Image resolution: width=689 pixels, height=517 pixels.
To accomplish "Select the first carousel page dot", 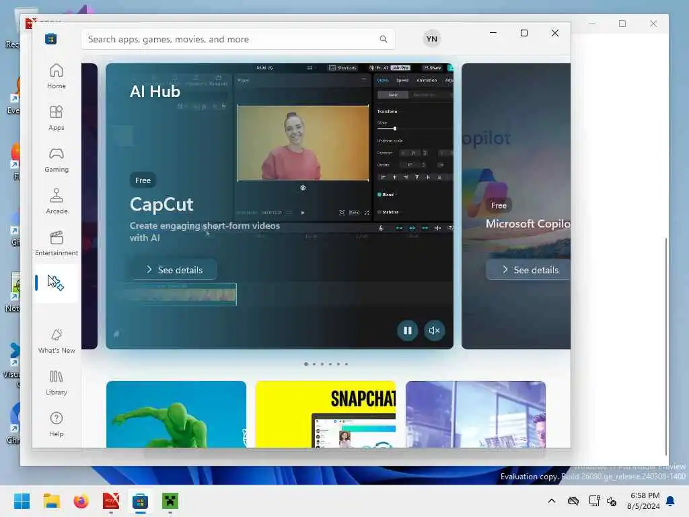I will tap(306, 364).
